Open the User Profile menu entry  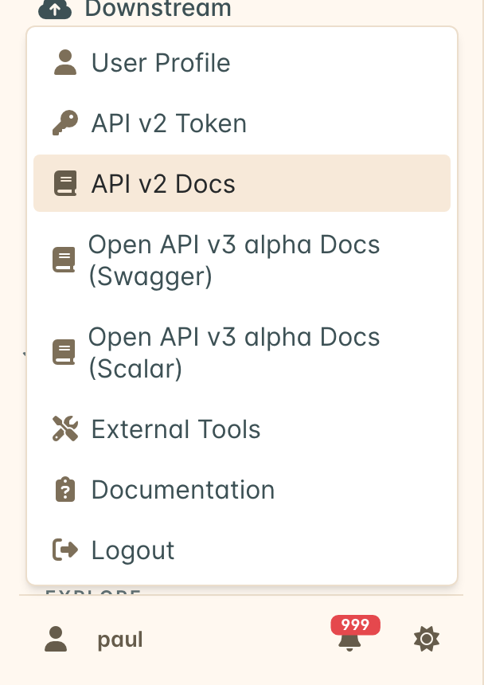click(242, 62)
